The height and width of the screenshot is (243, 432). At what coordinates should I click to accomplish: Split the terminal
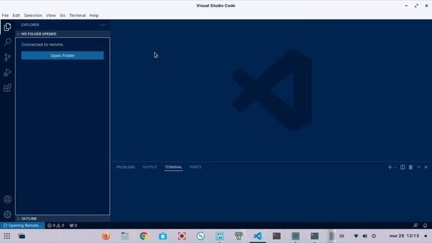(402, 167)
